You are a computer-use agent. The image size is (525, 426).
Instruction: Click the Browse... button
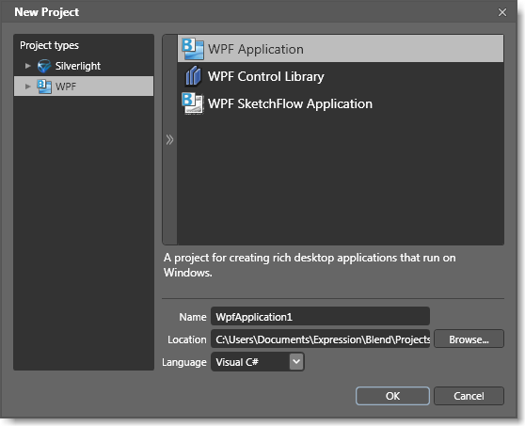[469, 339]
